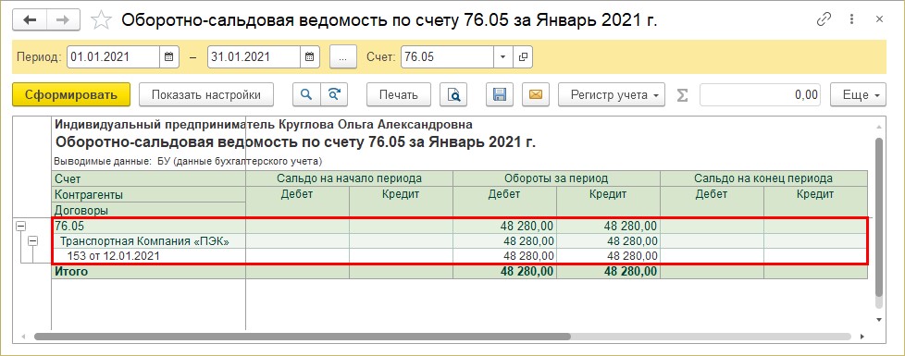Collapse the 76.05 account group
The height and width of the screenshot is (356, 905).
pyautogui.click(x=20, y=227)
